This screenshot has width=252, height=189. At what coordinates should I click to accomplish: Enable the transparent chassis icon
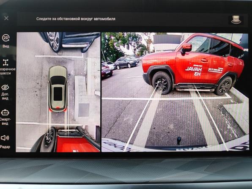pos(5,62)
